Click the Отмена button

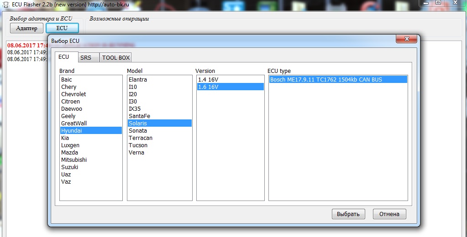(389, 214)
